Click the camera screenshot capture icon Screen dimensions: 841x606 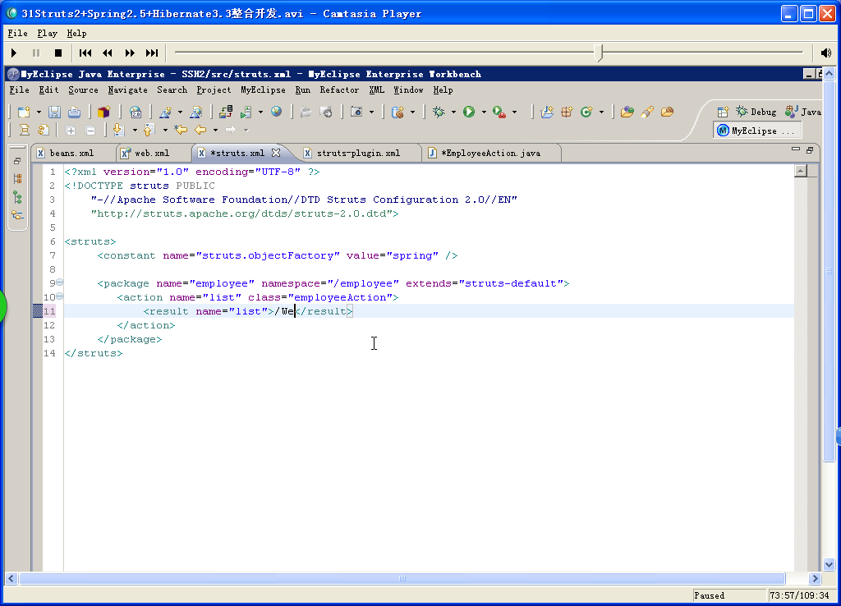[x=356, y=112]
